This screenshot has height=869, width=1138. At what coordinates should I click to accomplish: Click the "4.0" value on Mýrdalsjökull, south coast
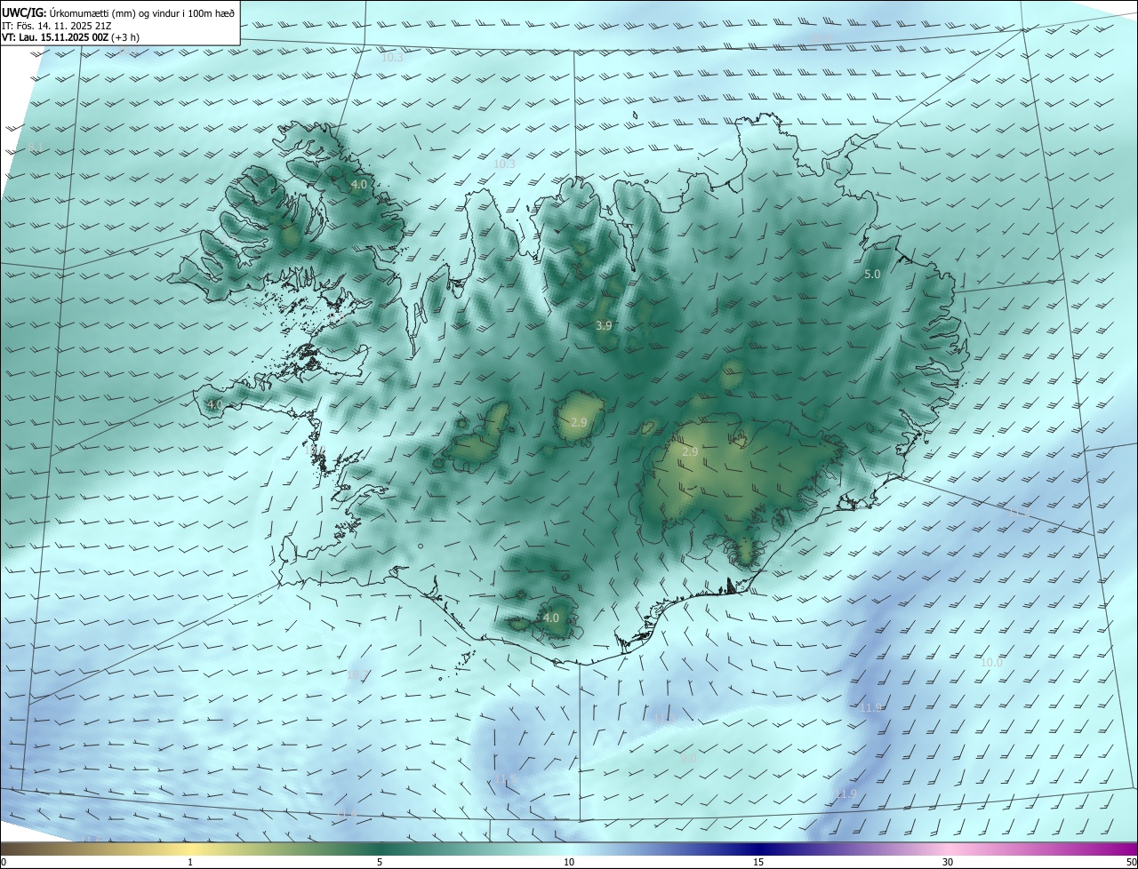[551, 618]
